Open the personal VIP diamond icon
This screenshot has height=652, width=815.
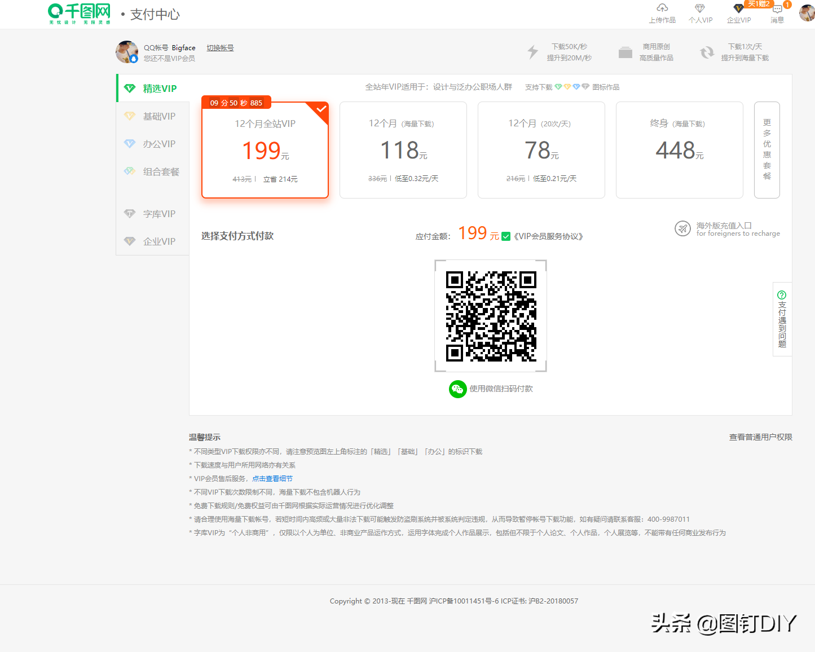[x=700, y=8]
